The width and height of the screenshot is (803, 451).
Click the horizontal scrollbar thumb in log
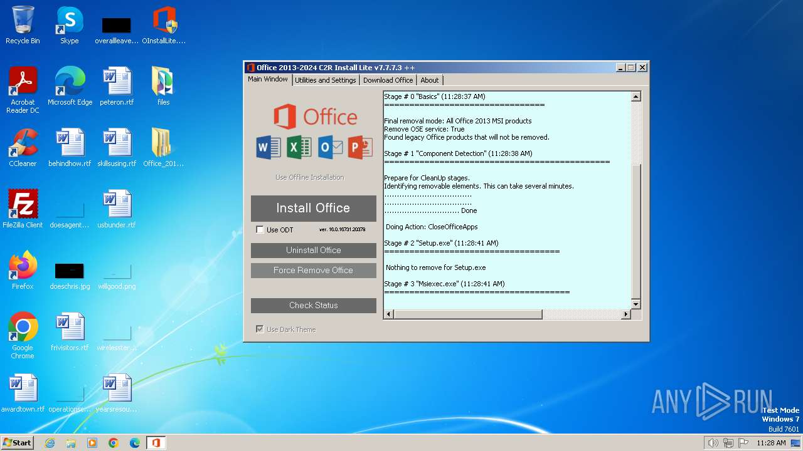[x=468, y=314]
